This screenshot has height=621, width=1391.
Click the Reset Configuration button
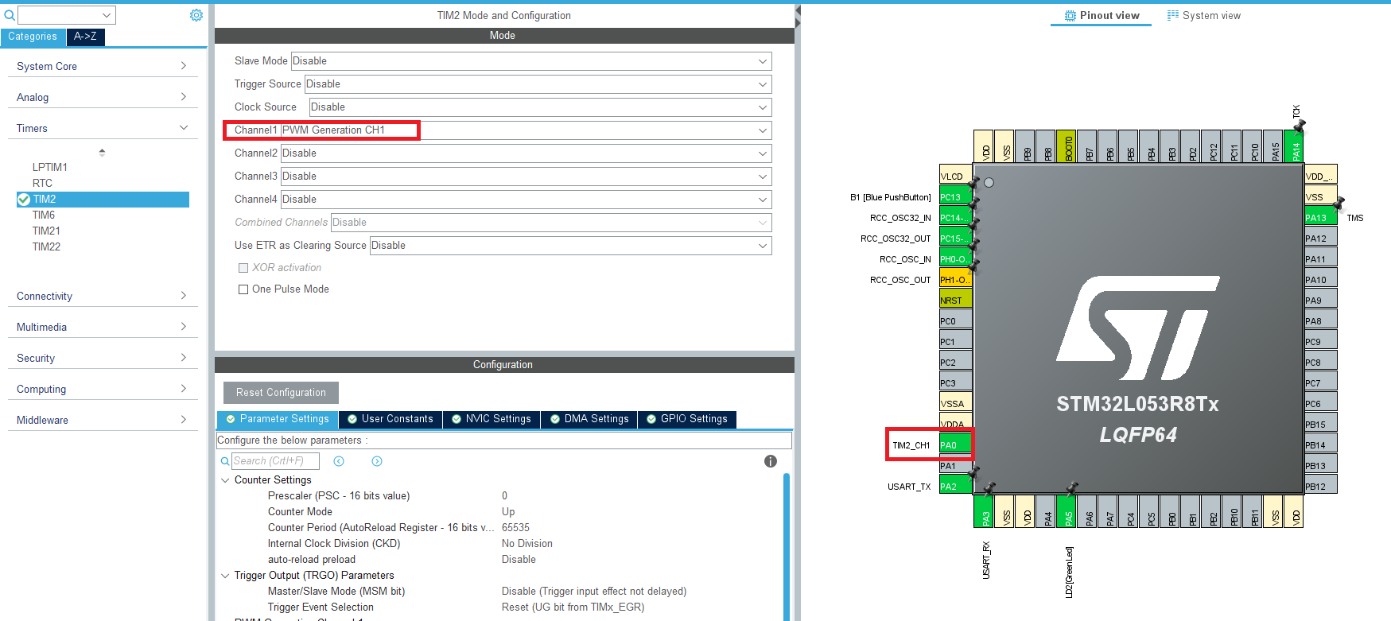(281, 393)
